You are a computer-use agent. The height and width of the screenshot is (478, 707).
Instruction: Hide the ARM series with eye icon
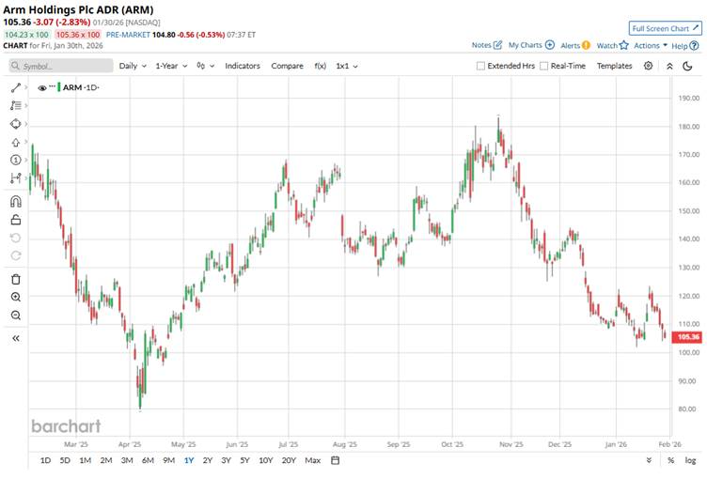coord(42,88)
